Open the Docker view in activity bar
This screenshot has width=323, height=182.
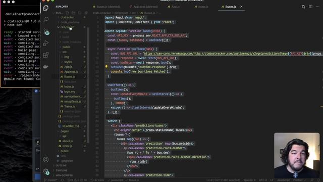pyautogui.click(x=46, y=67)
